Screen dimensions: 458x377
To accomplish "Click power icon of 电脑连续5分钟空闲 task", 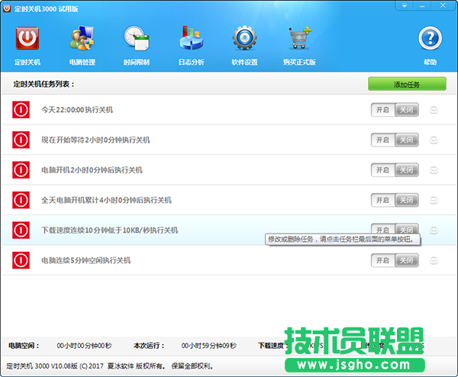I will (21, 260).
